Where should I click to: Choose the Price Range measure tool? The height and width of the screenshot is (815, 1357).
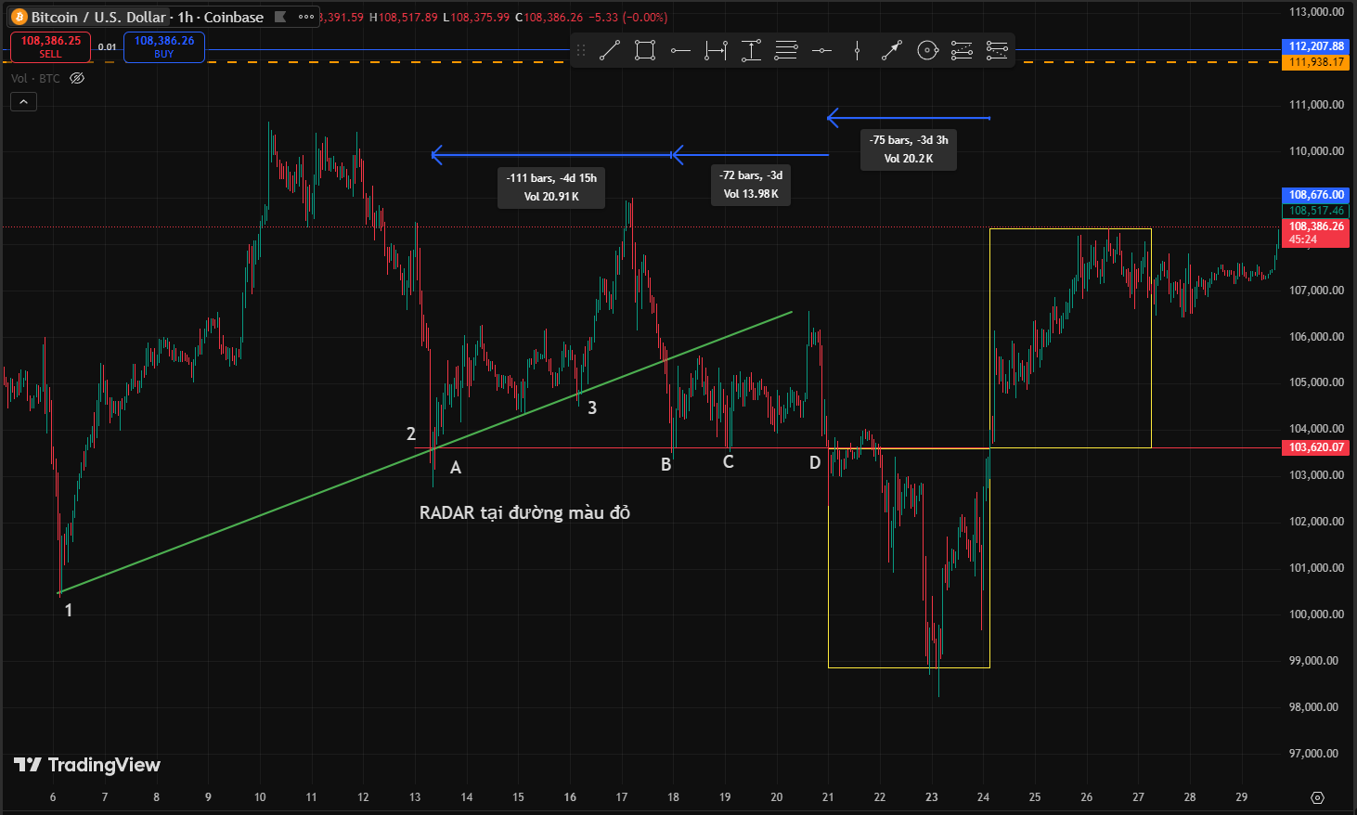(x=751, y=51)
